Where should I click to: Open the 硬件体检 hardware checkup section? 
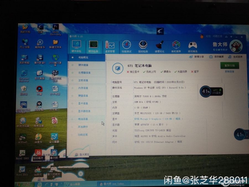(x=77, y=46)
